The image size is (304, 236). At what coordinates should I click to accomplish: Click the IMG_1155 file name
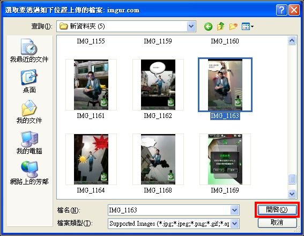[x=91, y=41]
